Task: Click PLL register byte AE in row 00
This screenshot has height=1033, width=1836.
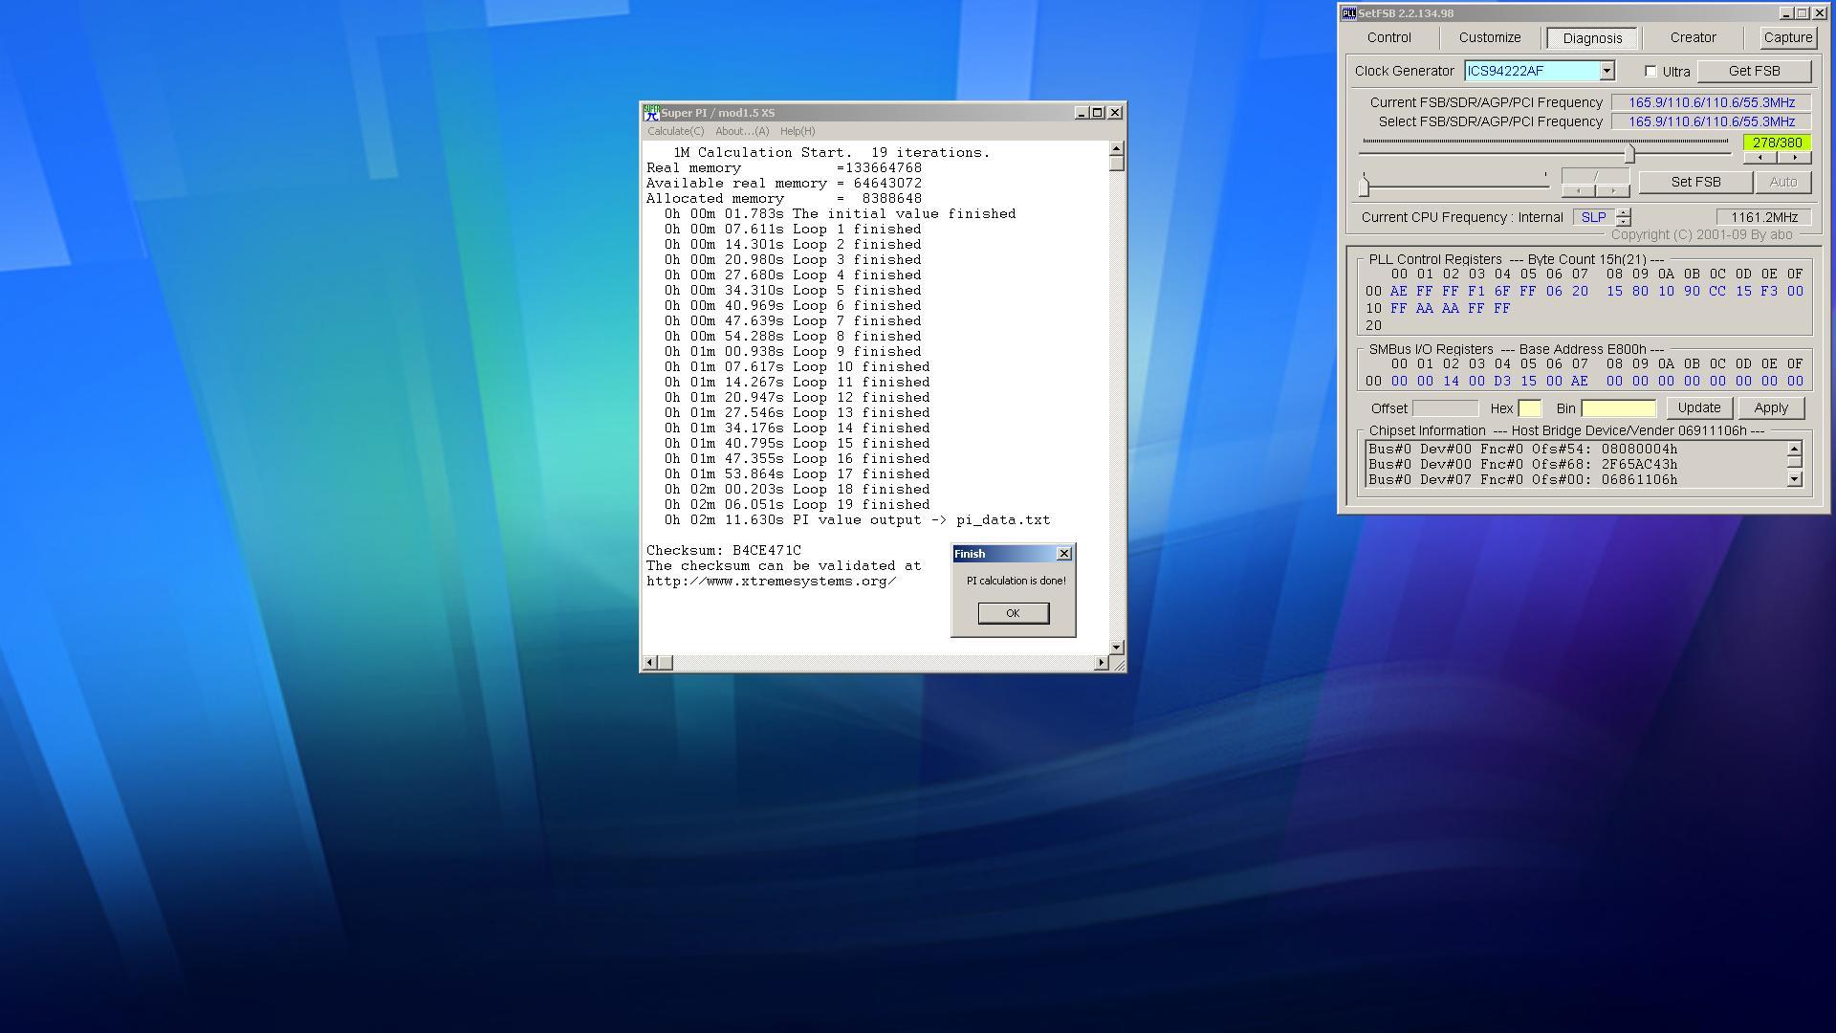Action: 1398,292
